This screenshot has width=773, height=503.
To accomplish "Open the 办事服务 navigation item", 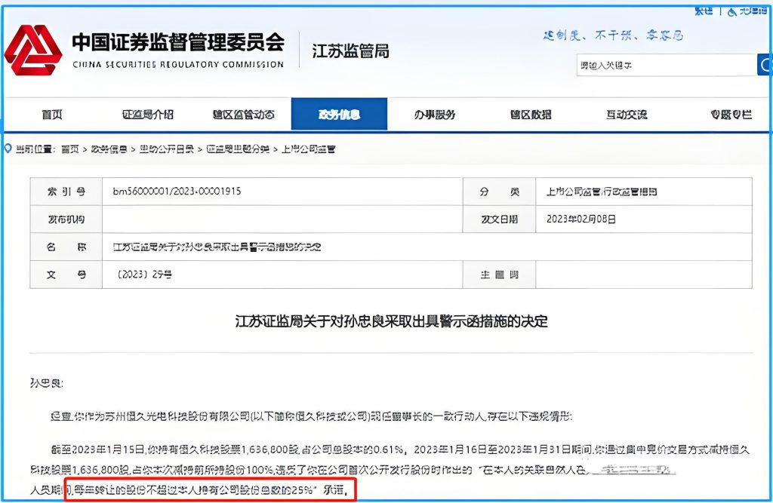I will pos(435,115).
